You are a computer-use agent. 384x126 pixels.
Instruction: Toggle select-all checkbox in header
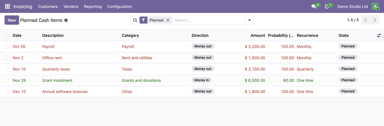tap(7, 35)
